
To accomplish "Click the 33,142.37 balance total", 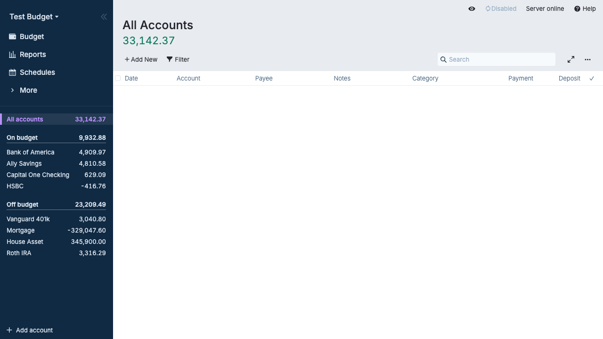I will click(x=149, y=40).
